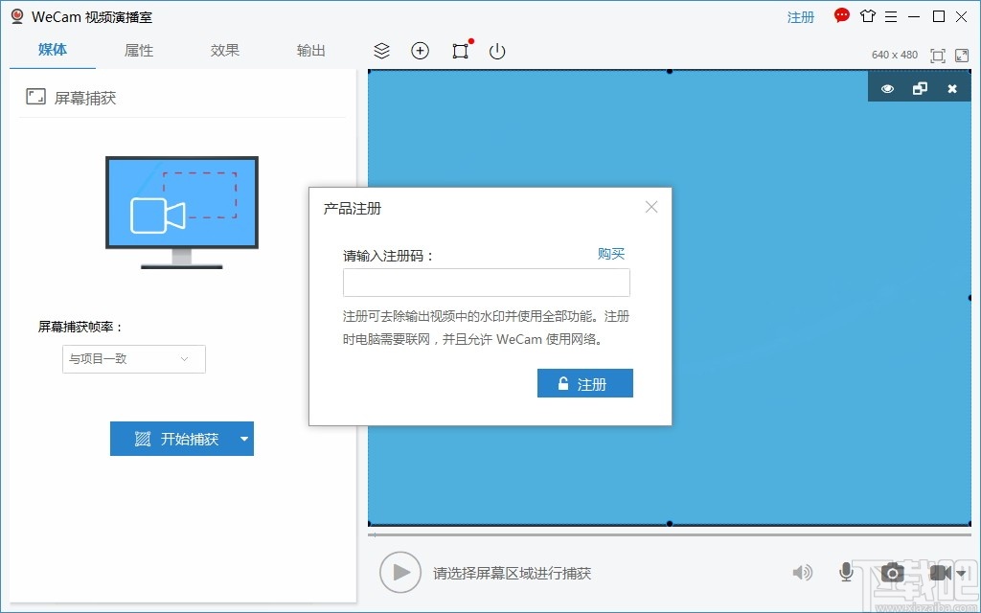Open the 与项目一致 frame rate dropdown

click(132, 359)
